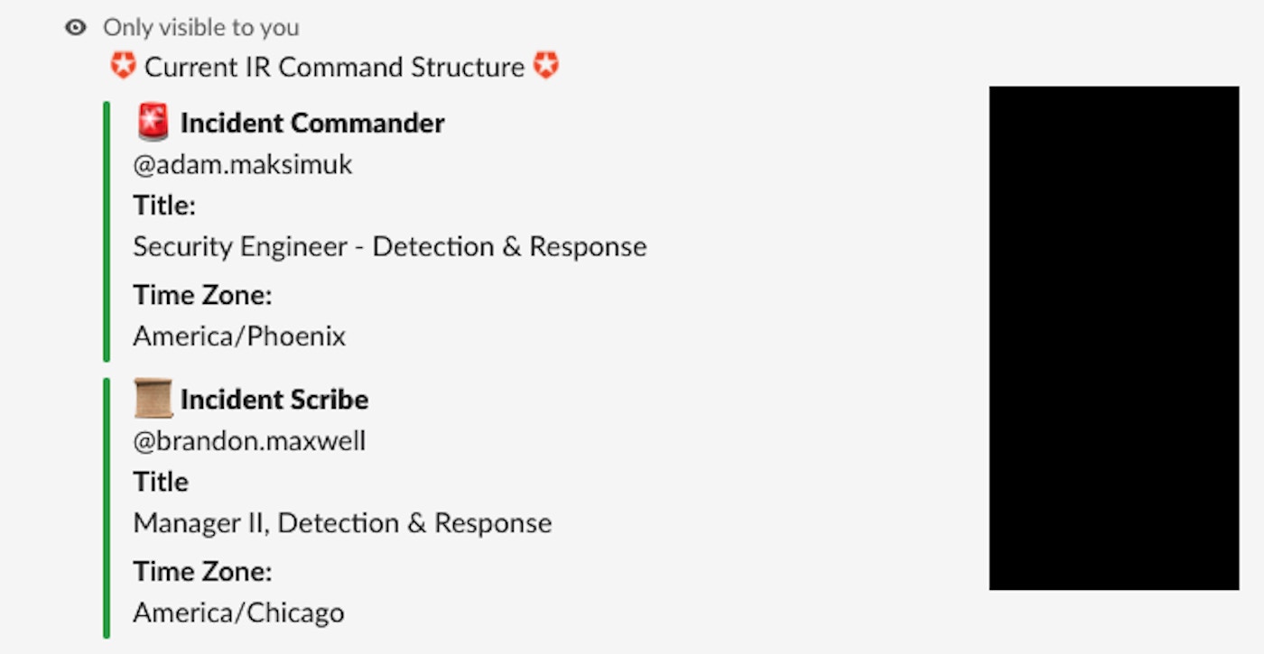The width and height of the screenshot is (1264, 654).
Task: Click the green bar beside Incident Commander
Action: pos(107,231)
